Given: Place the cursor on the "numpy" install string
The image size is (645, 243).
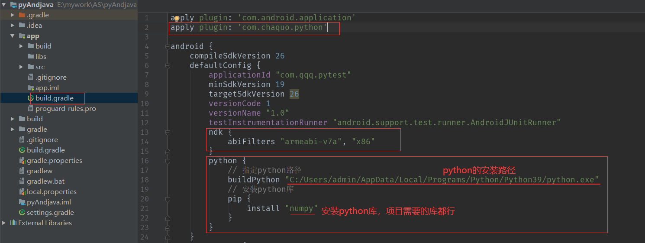Looking at the screenshot, I should [302, 208].
